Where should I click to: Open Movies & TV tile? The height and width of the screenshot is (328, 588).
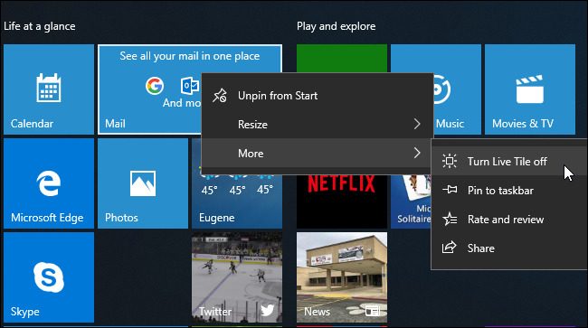[530, 89]
